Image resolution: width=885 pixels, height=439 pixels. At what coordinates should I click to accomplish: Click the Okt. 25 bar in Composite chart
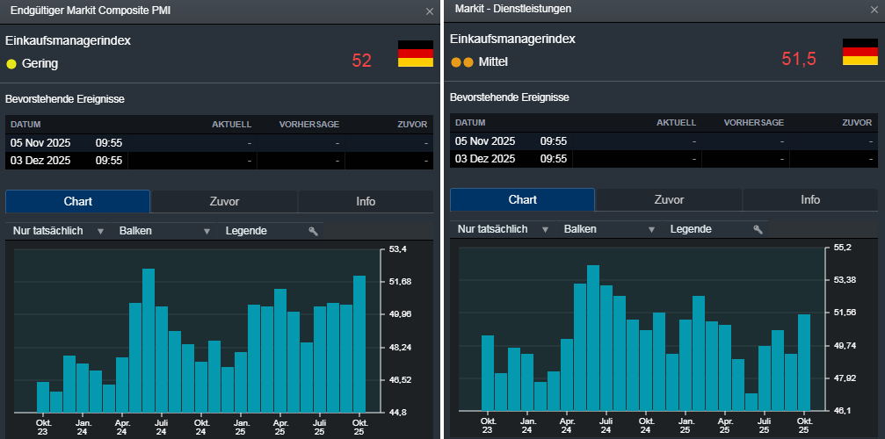359,344
